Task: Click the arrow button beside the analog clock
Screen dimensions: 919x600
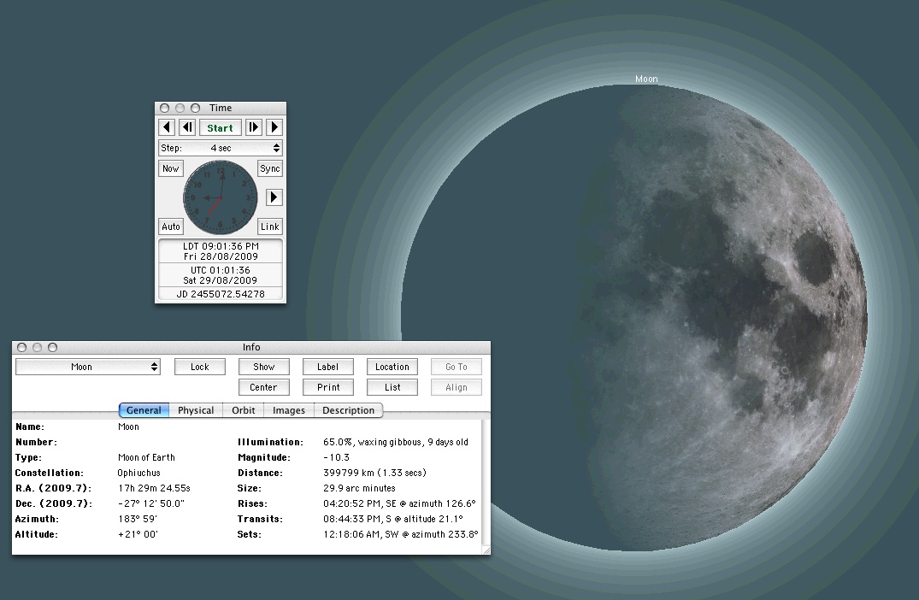Action: click(x=274, y=197)
